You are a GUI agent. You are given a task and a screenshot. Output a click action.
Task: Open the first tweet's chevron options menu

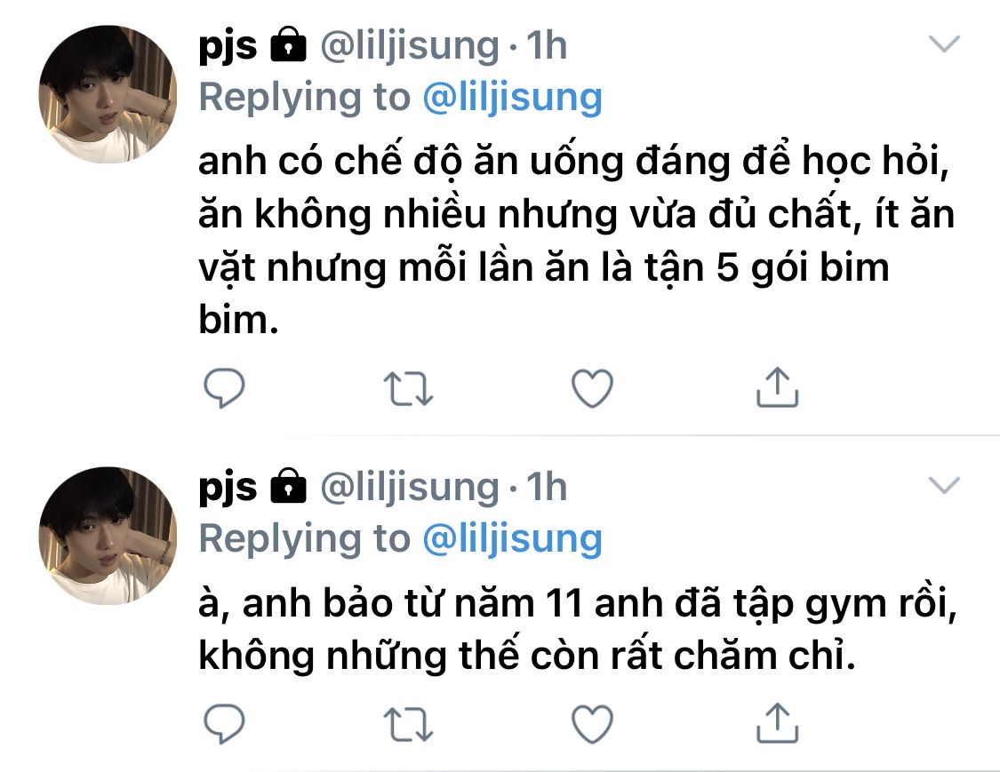(944, 44)
